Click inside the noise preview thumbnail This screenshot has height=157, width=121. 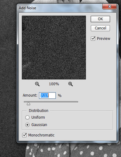(54, 48)
